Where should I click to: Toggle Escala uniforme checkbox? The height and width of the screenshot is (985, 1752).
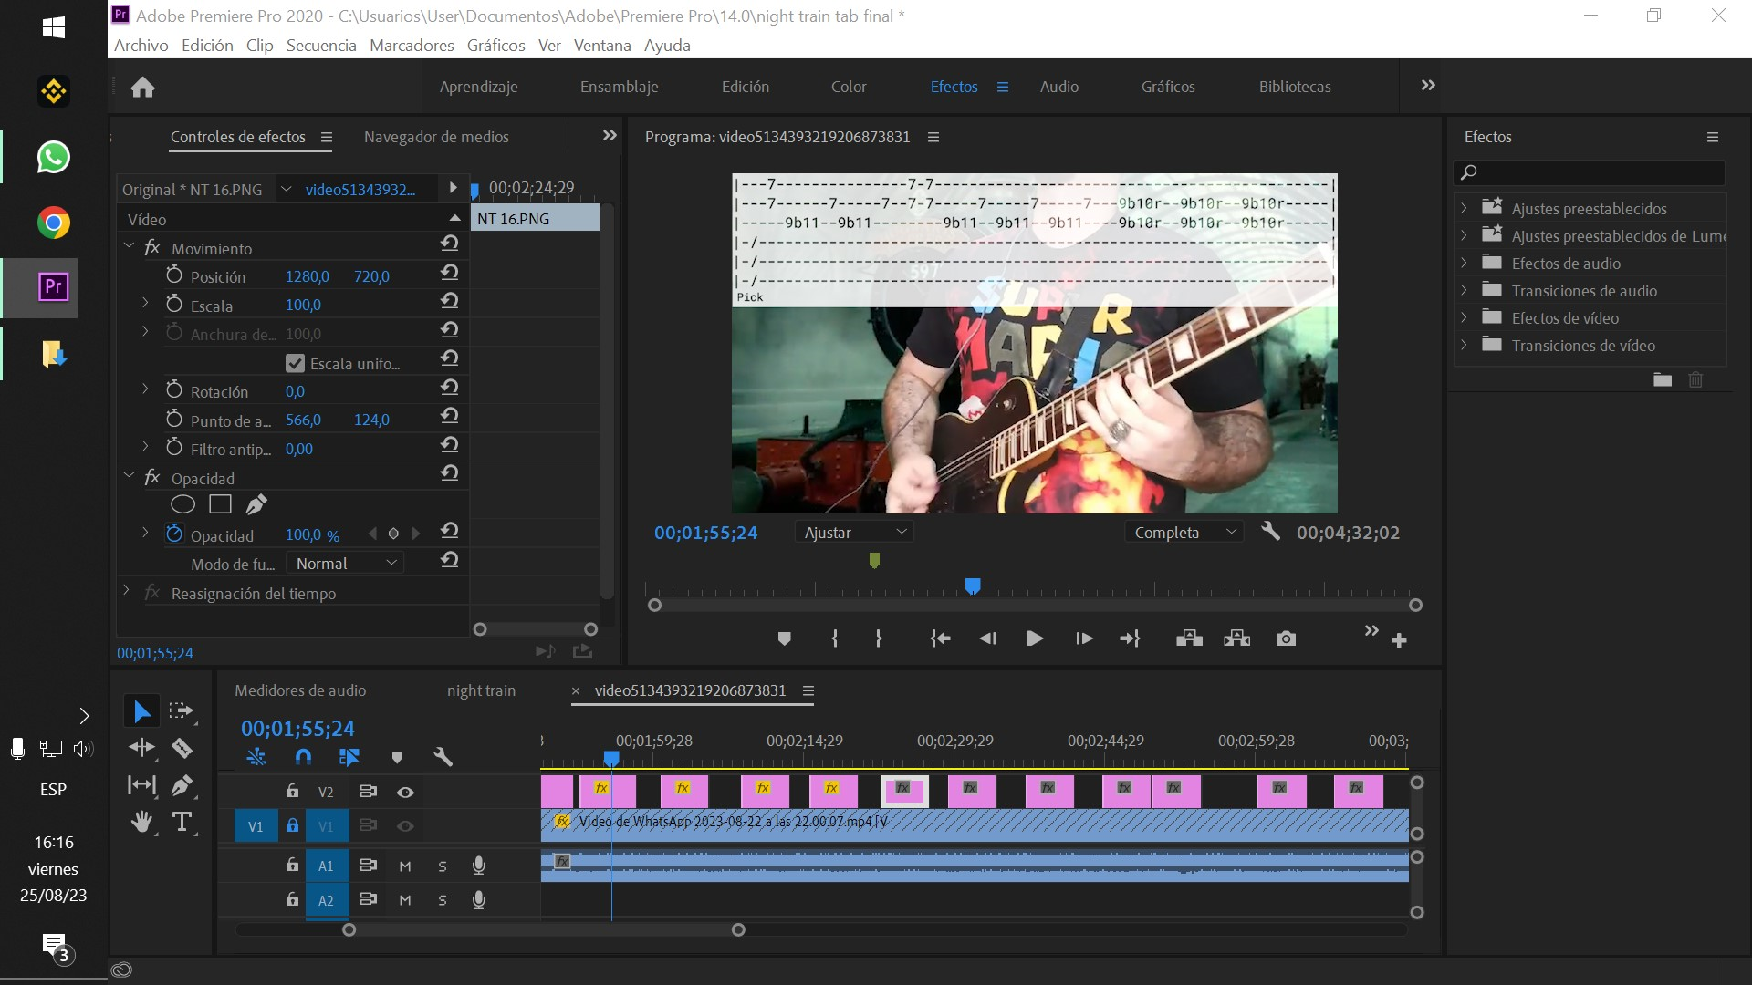(x=295, y=363)
